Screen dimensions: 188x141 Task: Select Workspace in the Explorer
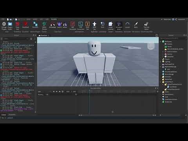tap(168, 42)
